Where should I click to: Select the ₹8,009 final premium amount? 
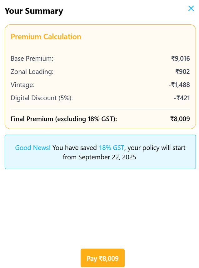180,119
